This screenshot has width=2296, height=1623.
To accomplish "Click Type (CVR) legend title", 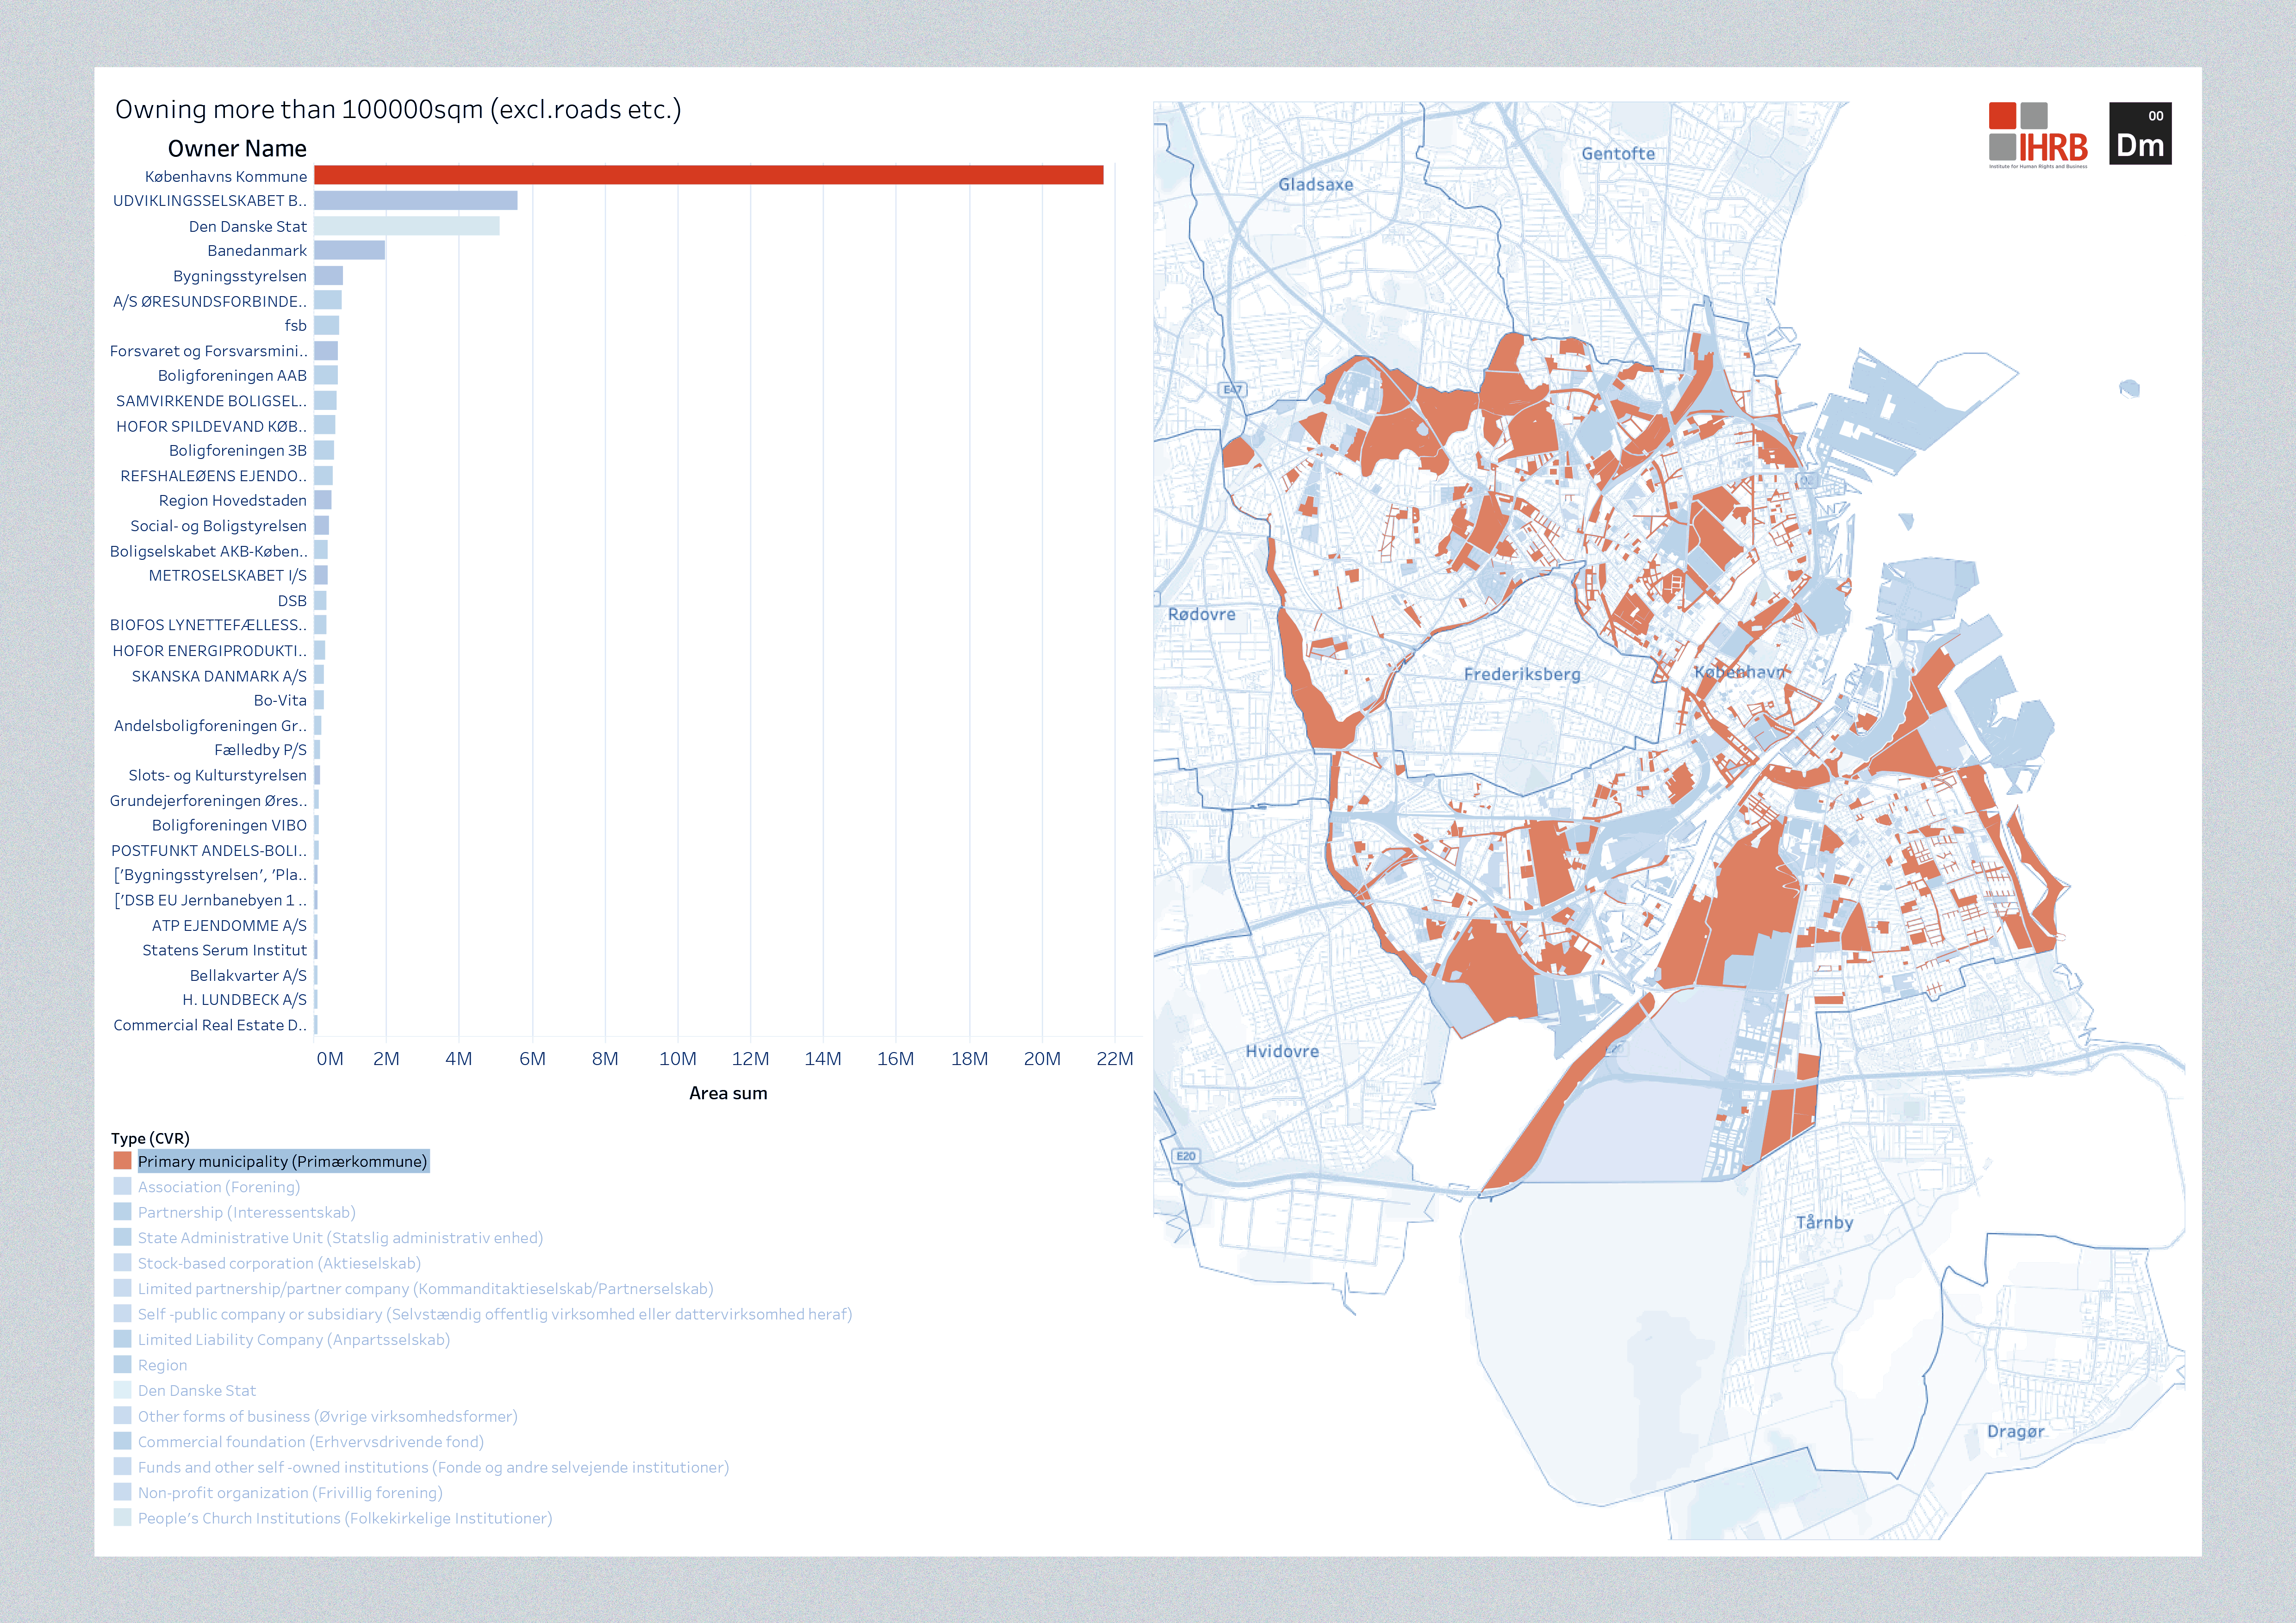I will tap(150, 1138).
